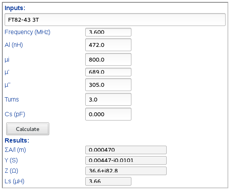Click the Al (nH) value field
Screen dimensions: 231x191
108,45
